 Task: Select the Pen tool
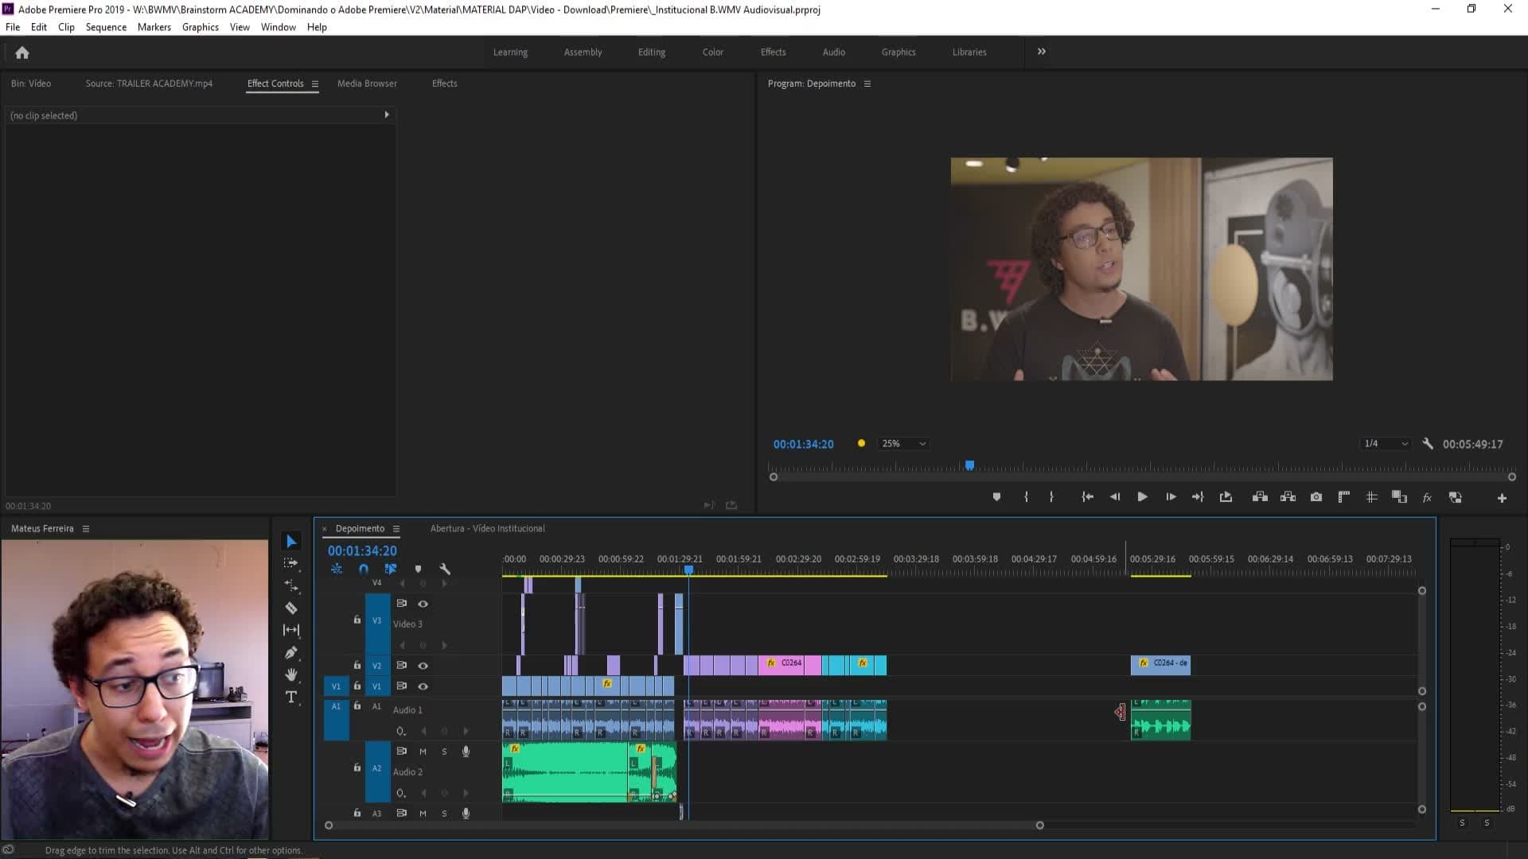tap(291, 652)
